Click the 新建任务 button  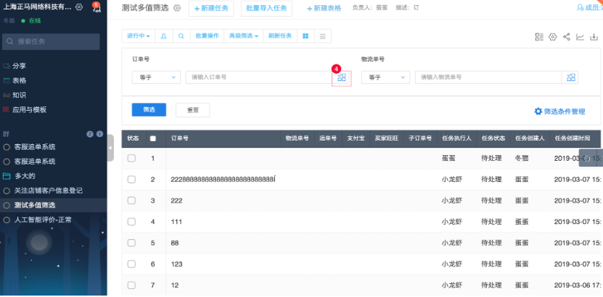click(x=211, y=9)
